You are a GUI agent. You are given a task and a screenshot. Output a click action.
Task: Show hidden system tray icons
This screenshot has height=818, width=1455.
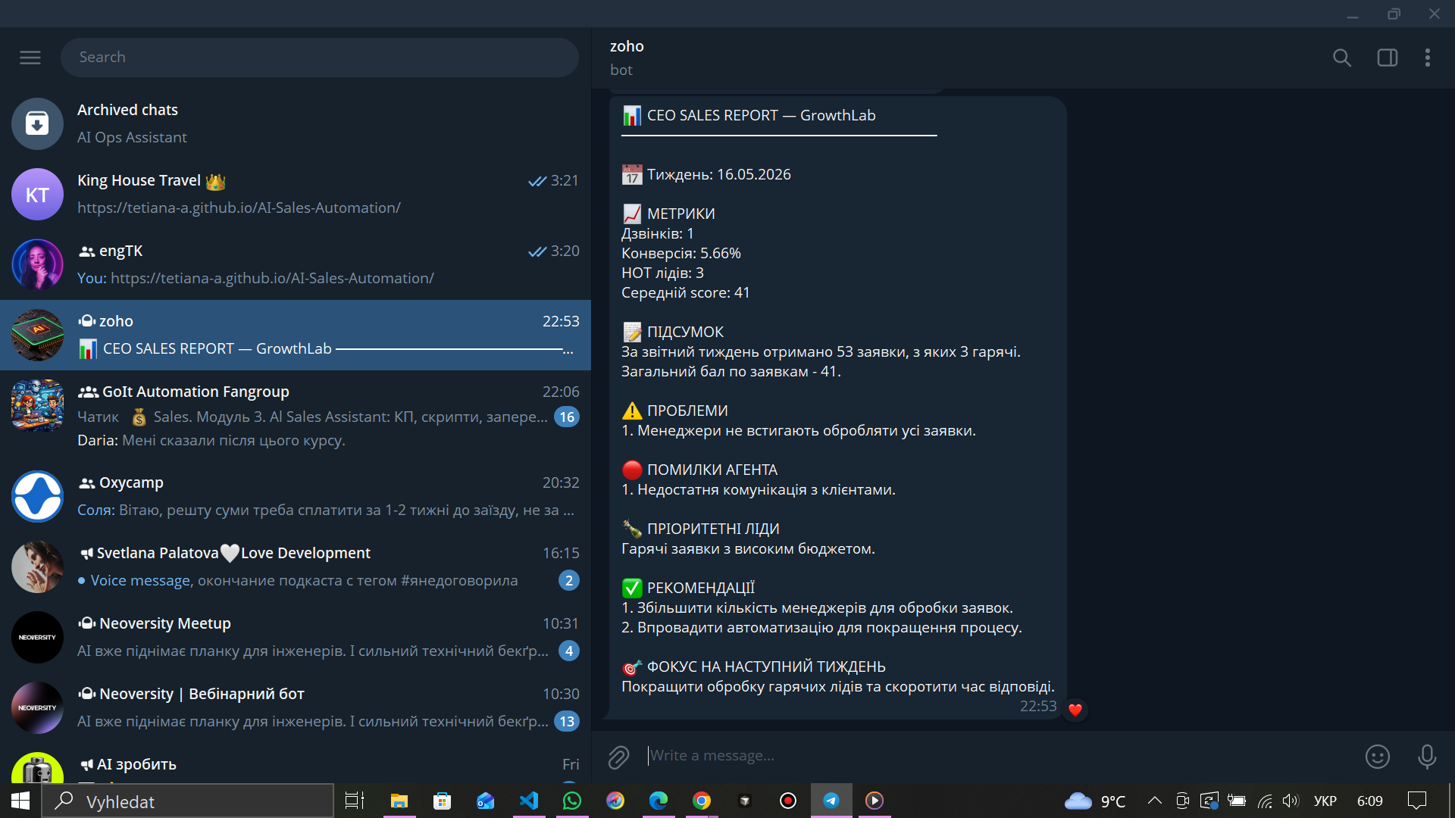[x=1155, y=801]
